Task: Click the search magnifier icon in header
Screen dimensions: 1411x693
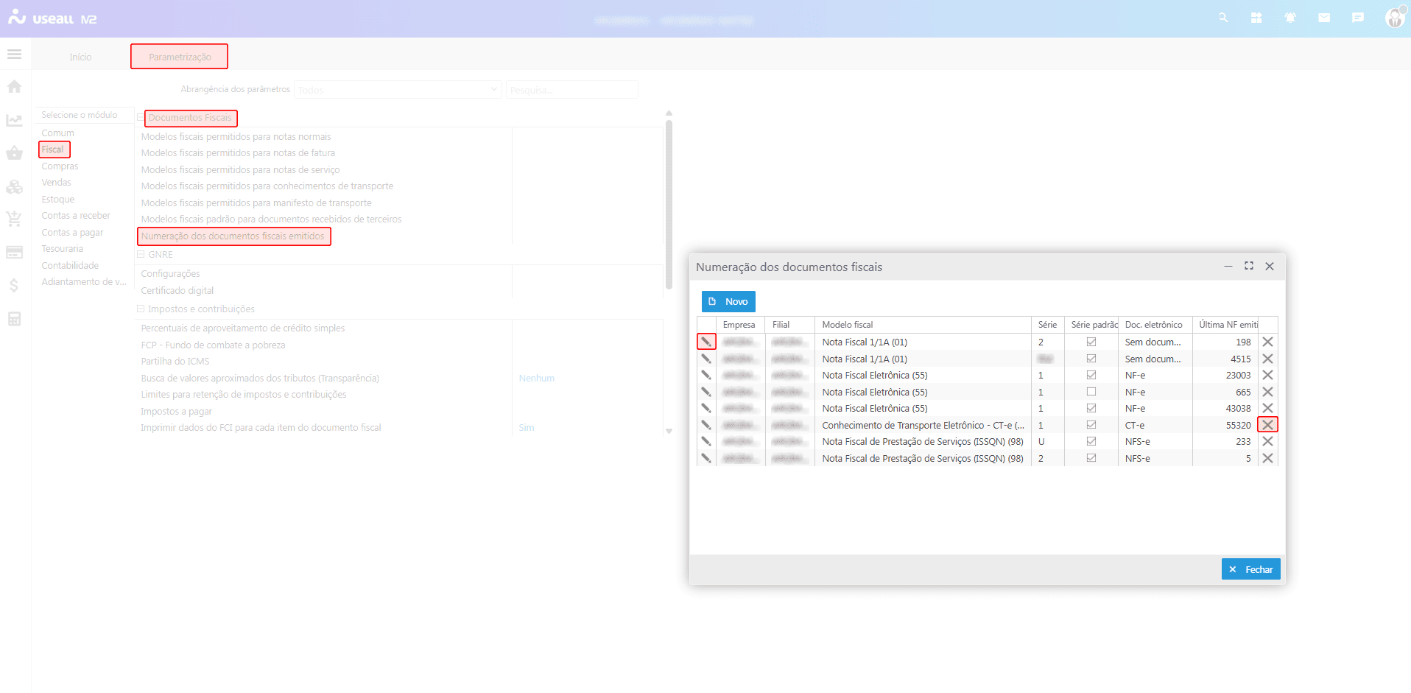Action: (x=1223, y=18)
